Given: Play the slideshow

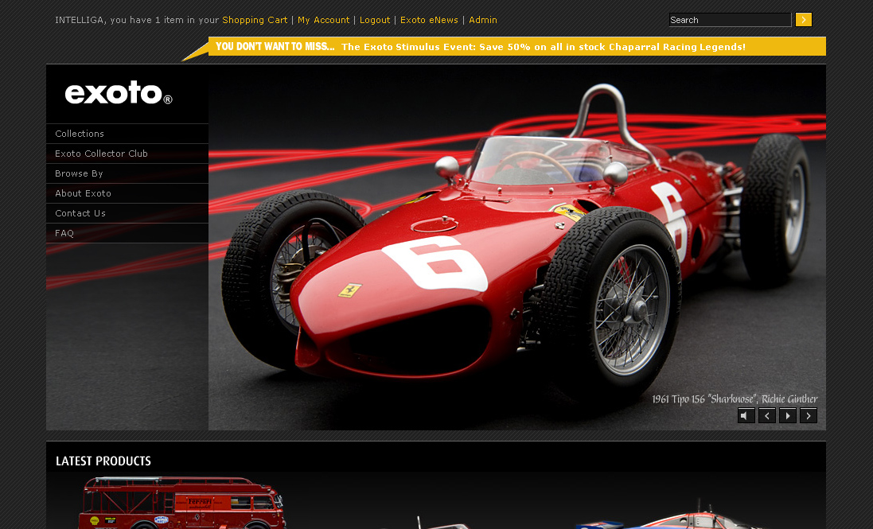Looking at the screenshot, I should pyautogui.click(x=787, y=415).
